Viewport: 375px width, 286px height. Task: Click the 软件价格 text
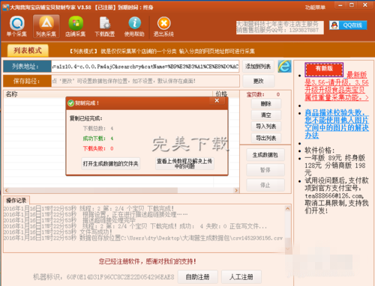(319, 150)
